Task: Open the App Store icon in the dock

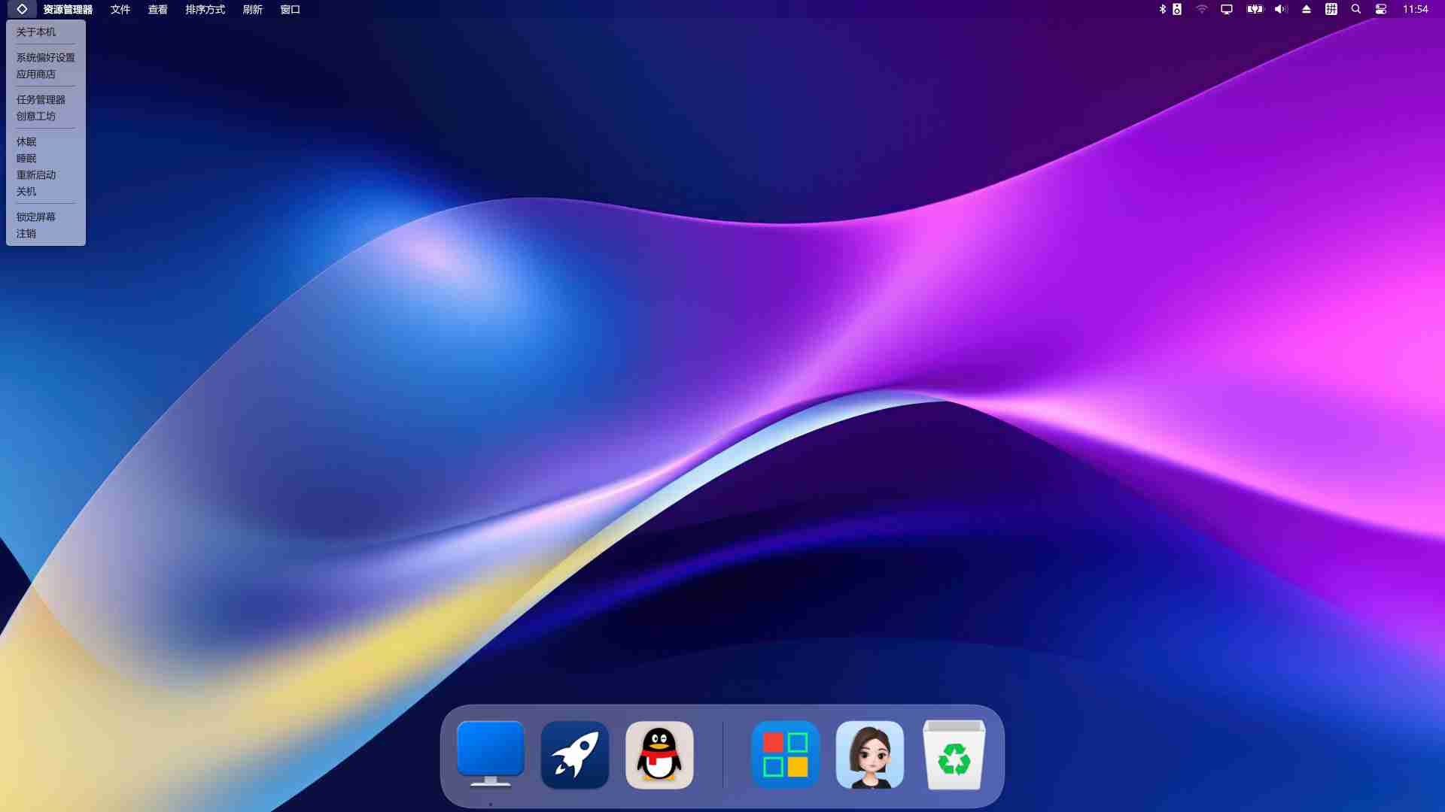Action: 784,755
